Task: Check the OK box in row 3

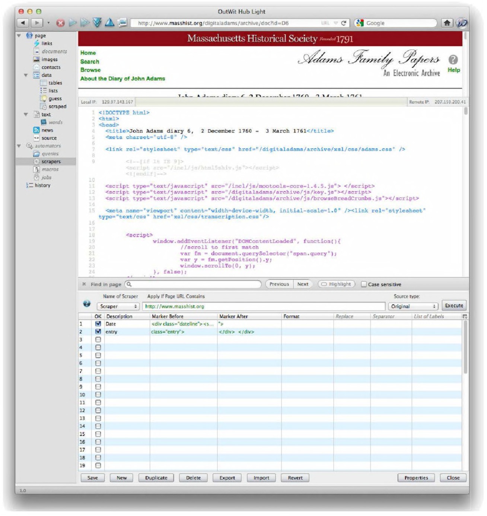Action: pos(98,340)
